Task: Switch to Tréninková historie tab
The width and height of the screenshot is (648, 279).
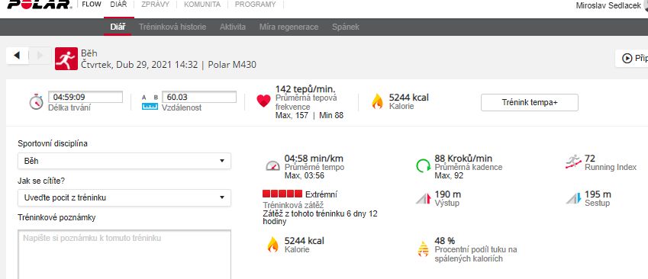Action: click(x=172, y=27)
